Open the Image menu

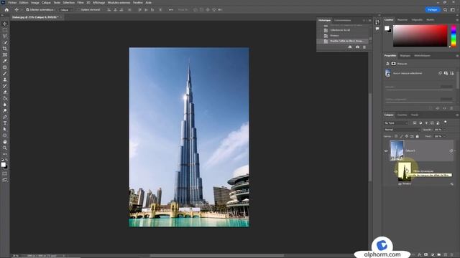(x=35, y=2)
